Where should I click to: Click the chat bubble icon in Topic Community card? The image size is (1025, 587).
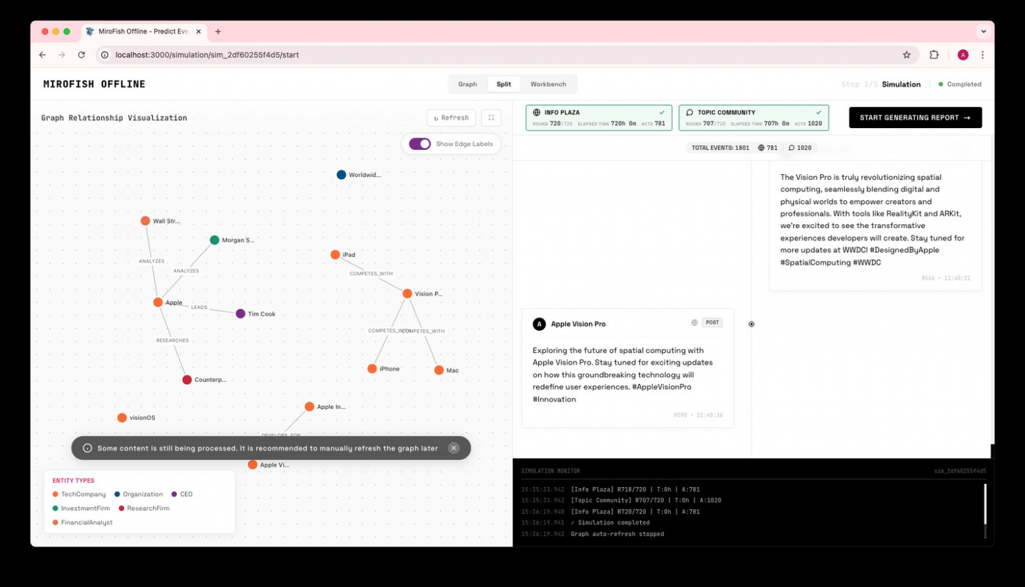click(x=690, y=112)
